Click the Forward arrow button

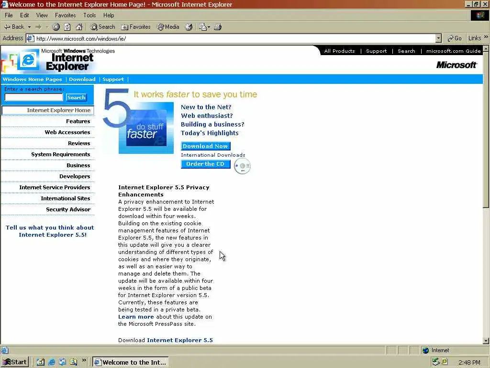(38, 27)
